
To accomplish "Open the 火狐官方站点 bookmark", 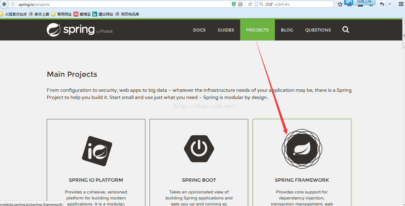I will pos(13,14).
